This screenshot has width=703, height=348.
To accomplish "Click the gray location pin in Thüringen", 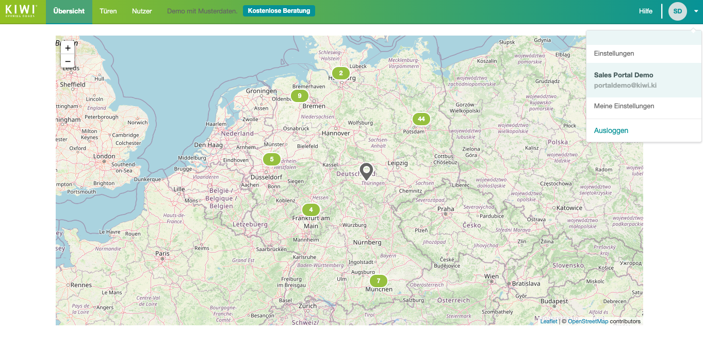I will point(366,170).
